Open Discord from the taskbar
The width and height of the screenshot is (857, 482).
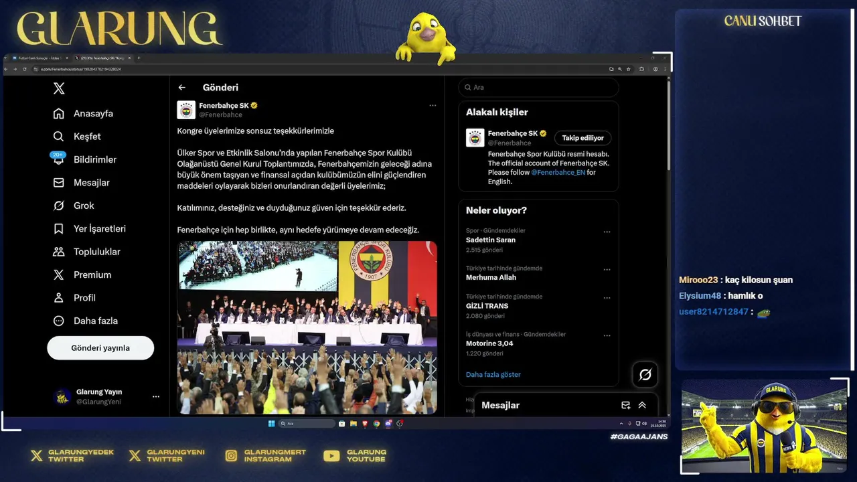(x=388, y=423)
